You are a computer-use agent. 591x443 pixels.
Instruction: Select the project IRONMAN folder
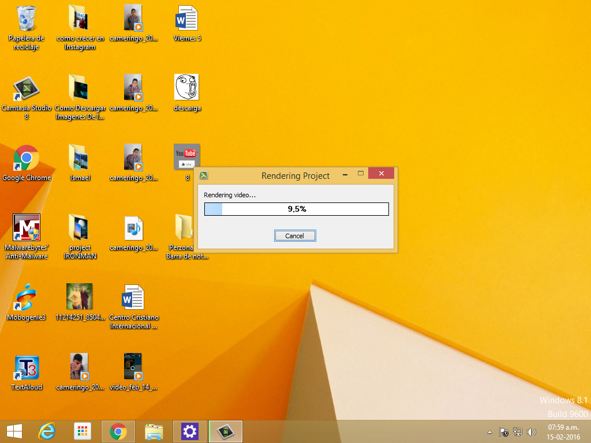pyautogui.click(x=80, y=237)
